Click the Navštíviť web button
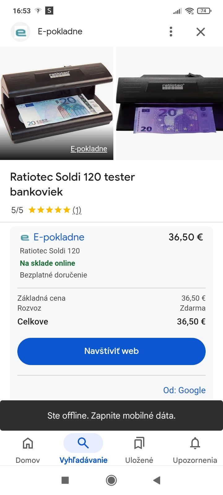223x495 pixels. (x=111, y=351)
